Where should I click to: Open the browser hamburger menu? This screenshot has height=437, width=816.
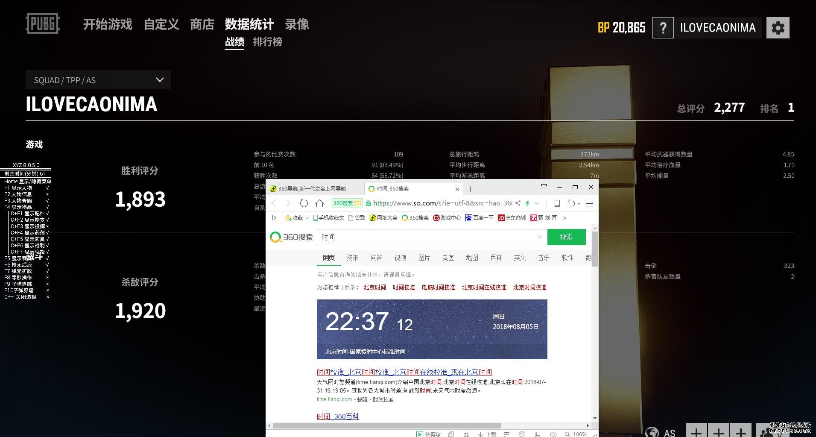590,203
